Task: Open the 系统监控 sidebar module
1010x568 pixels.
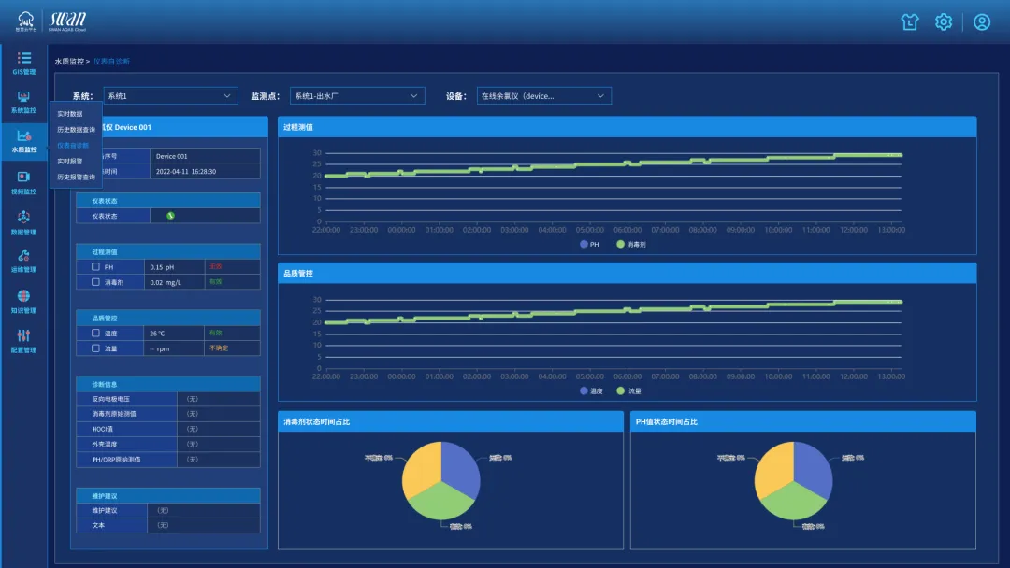Action: point(23,102)
